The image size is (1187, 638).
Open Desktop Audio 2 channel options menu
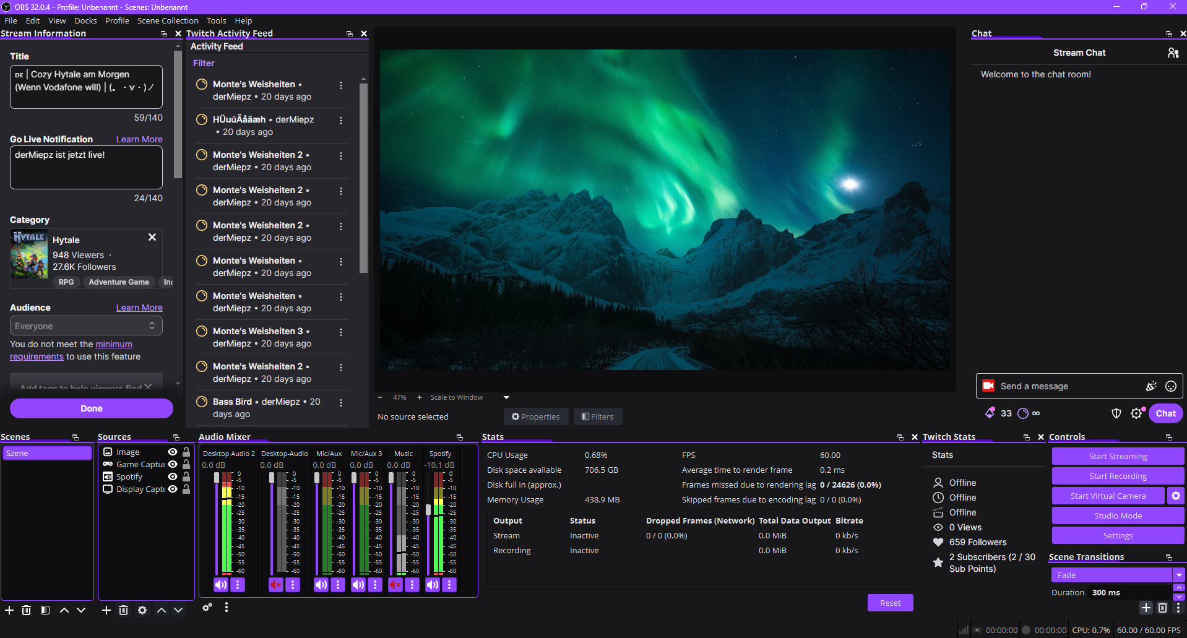(x=238, y=585)
